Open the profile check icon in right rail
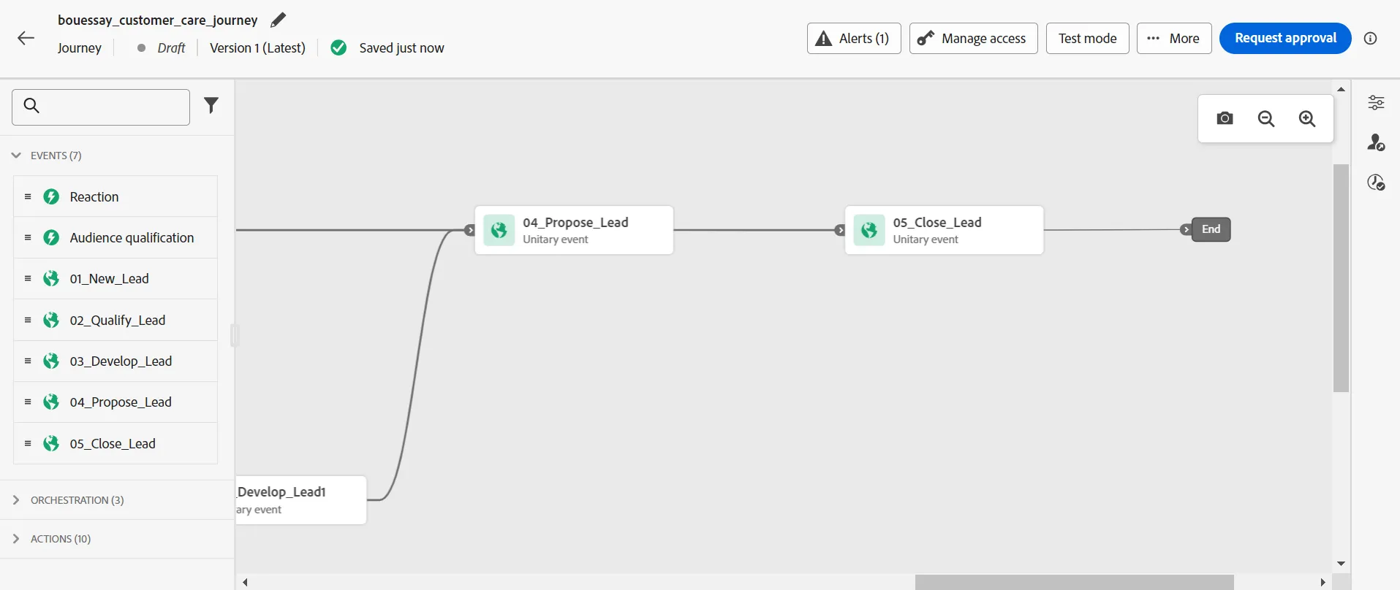Viewport: 1400px width, 590px height. point(1376,142)
